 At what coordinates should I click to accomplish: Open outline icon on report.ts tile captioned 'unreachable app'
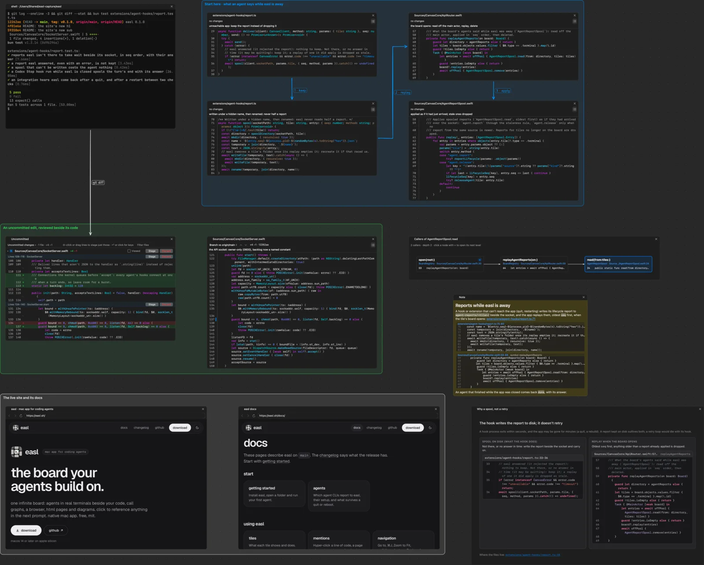[x=373, y=21]
